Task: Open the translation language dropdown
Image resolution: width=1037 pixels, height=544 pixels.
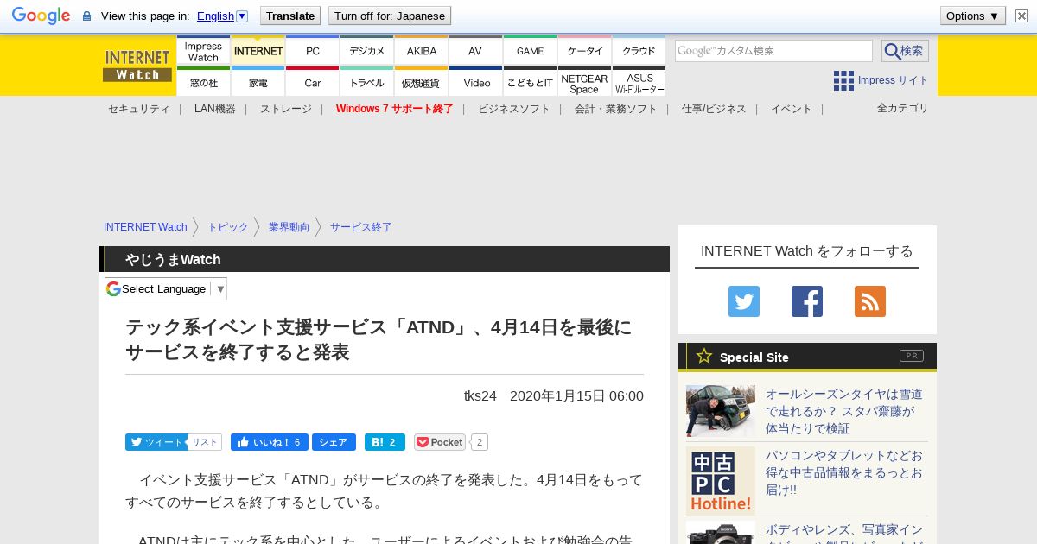Action: [222, 16]
